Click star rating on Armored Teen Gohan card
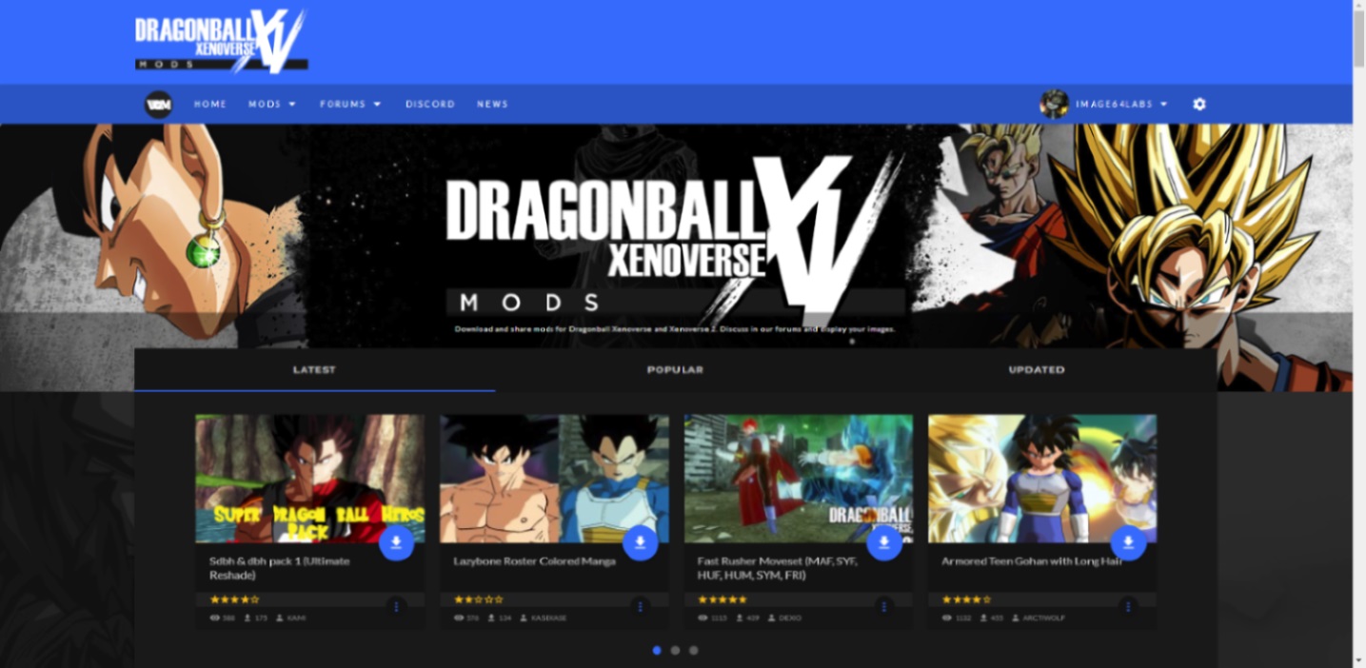Image resolution: width=1366 pixels, height=668 pixels. tap(966, 599)
